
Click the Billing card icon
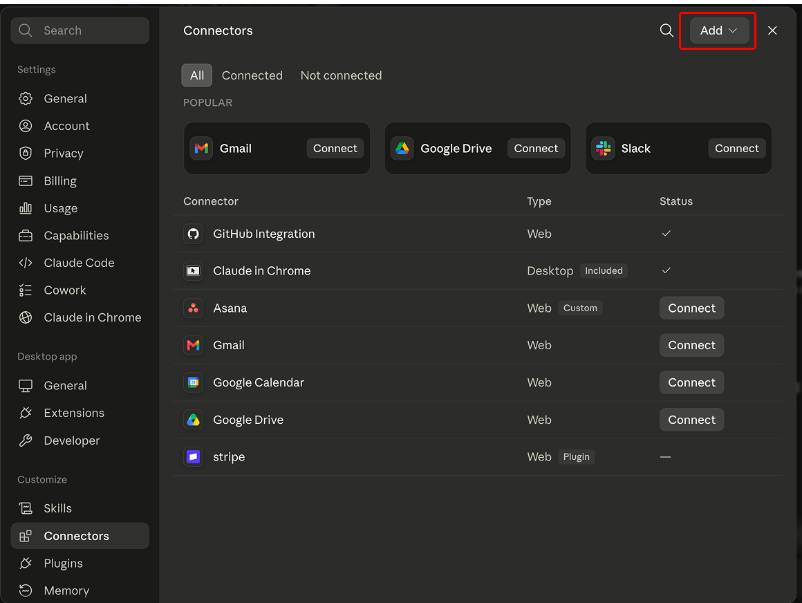(x=26, y=180)
